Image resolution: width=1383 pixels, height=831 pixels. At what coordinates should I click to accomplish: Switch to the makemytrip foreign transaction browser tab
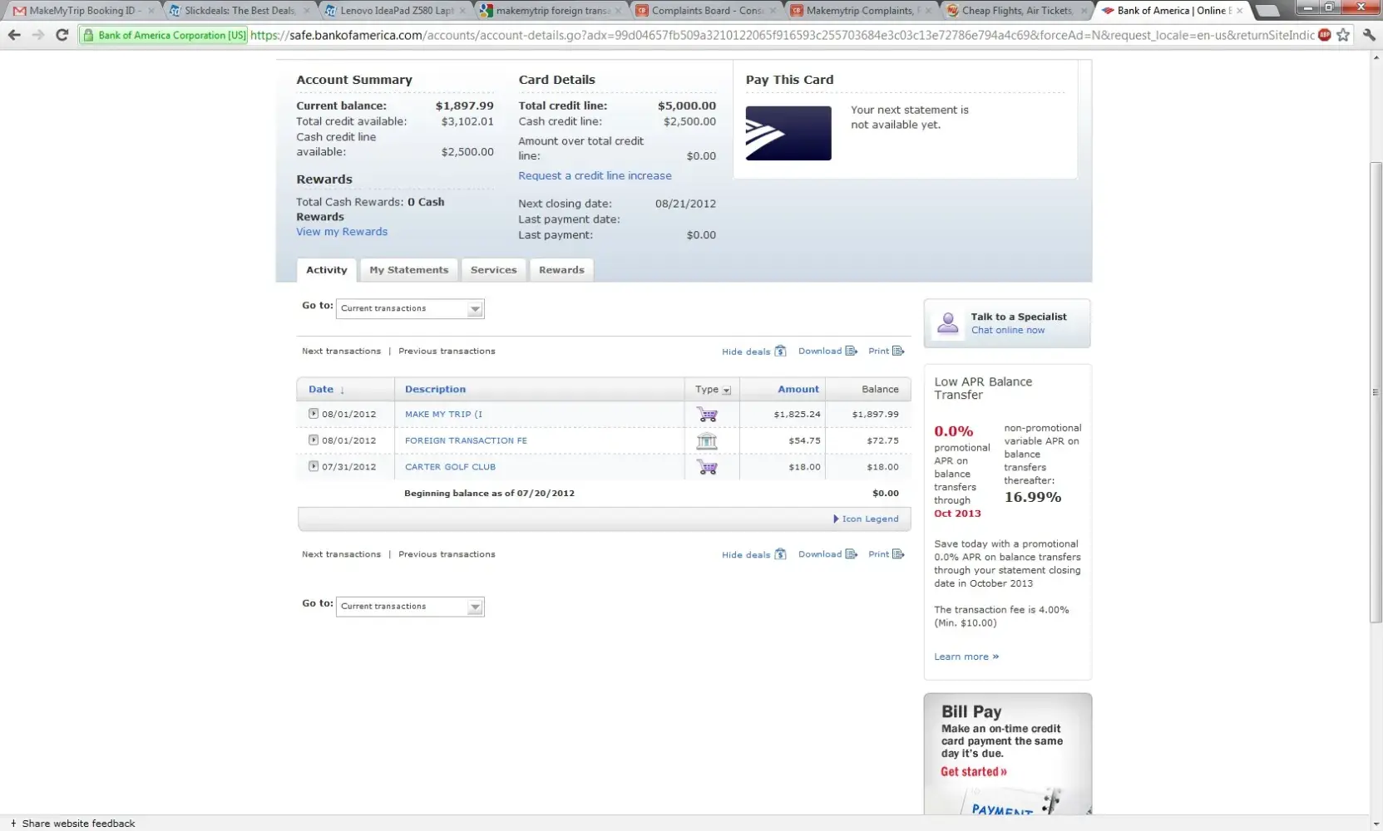(x=551, y=11)
